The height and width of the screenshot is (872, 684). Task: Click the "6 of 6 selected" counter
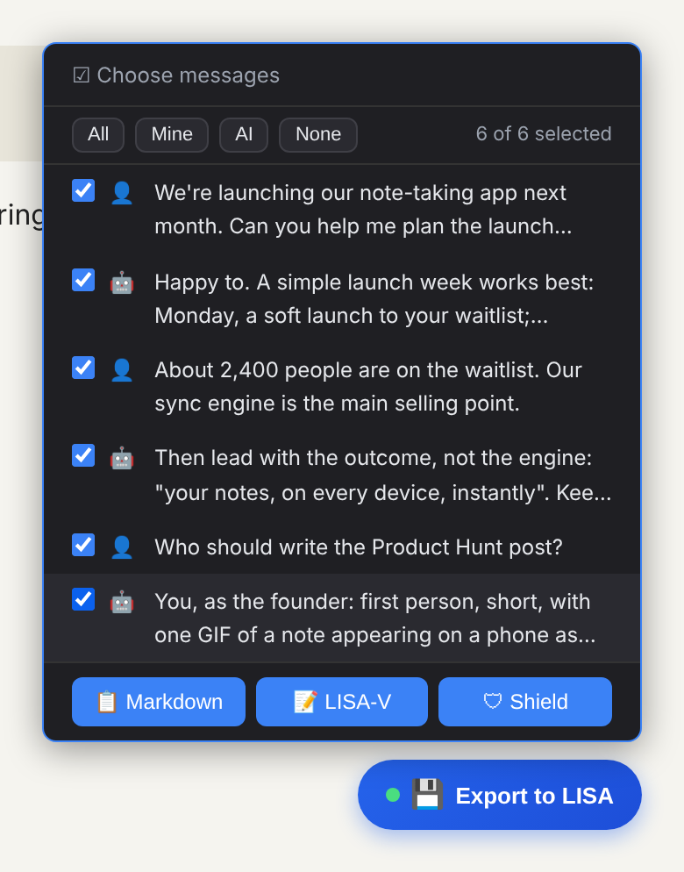[x=544, y=134]
